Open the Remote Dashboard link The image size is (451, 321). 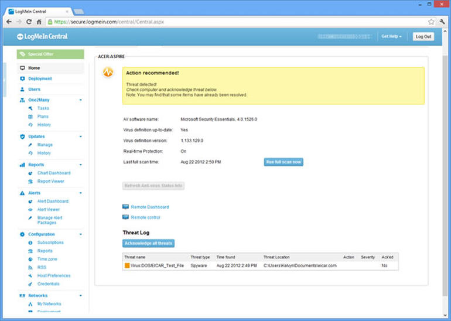click(x=149, y=207)
